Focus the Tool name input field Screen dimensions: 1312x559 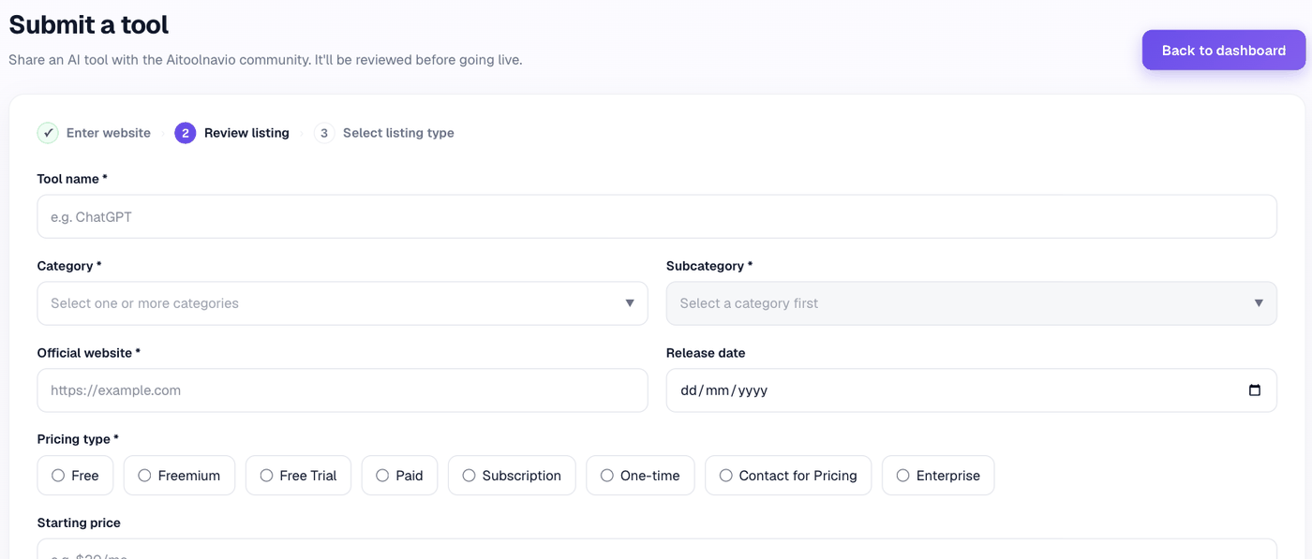coord(657,216)
